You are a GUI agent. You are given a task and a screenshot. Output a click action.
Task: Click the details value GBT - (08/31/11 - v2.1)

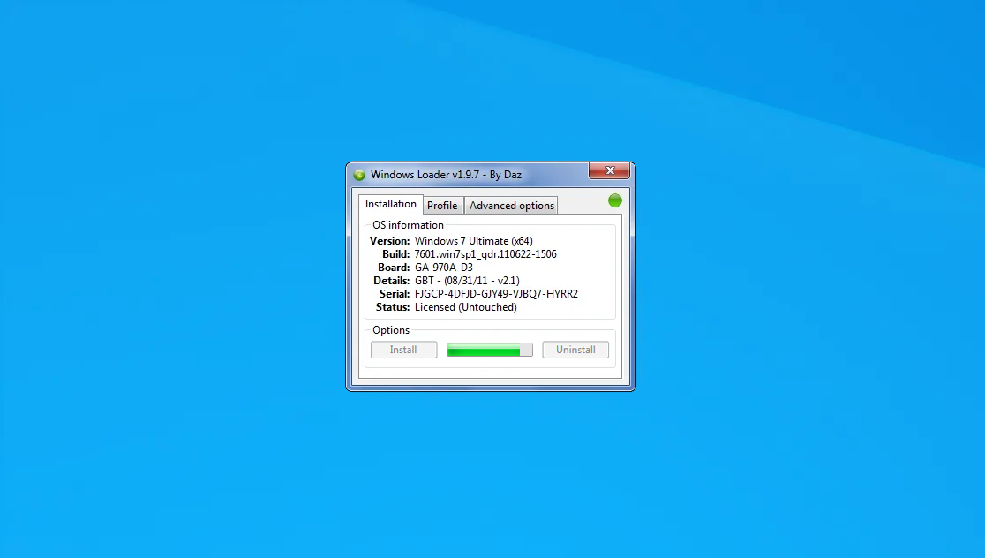click(468, 280)
